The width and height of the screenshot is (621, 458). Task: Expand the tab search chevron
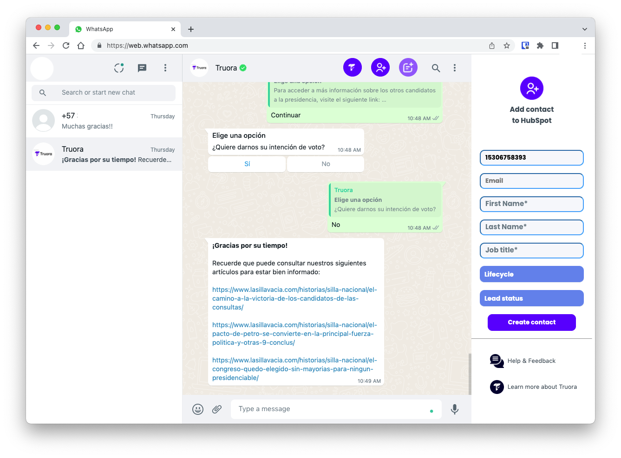584,29
